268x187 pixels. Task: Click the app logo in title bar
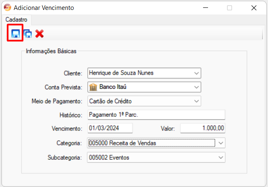(x=7, y=7)
